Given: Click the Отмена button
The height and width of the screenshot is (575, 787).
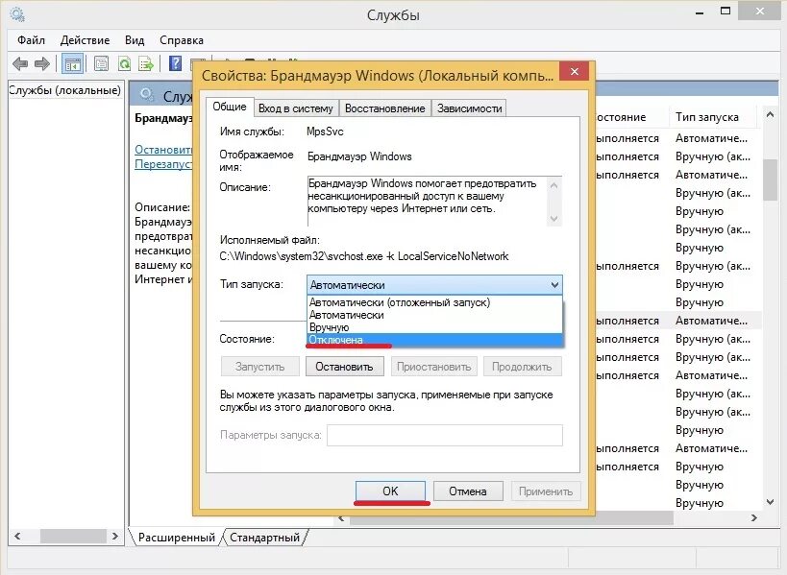Looking at the screenshot, I should click(x=468, y=491).
